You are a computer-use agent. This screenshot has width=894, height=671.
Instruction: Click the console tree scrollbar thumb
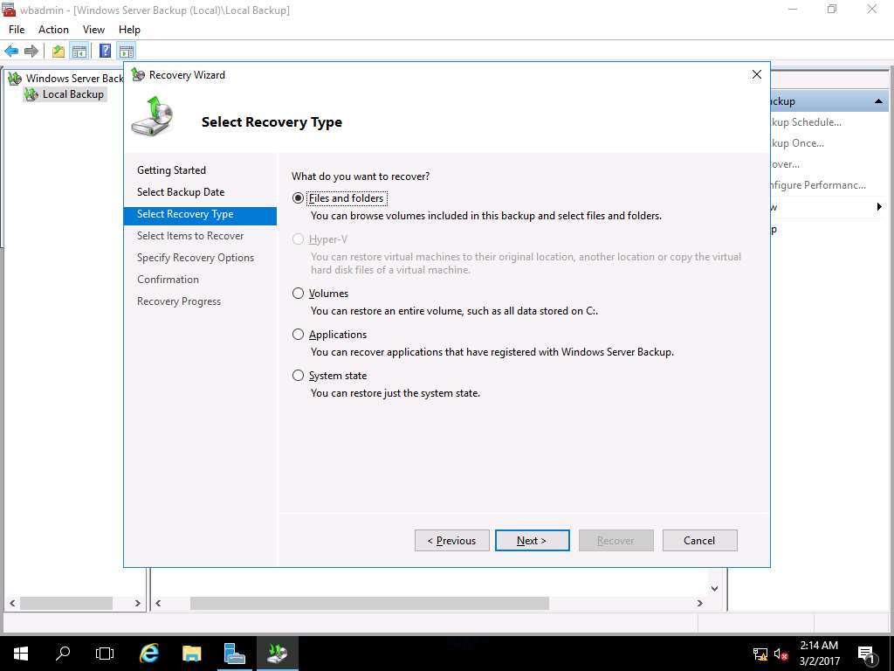pos(66,603)
